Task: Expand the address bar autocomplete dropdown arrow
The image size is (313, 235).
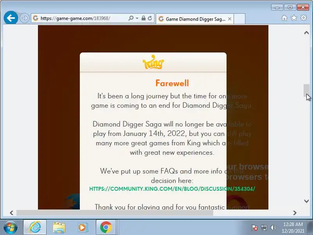Action: 137,18
